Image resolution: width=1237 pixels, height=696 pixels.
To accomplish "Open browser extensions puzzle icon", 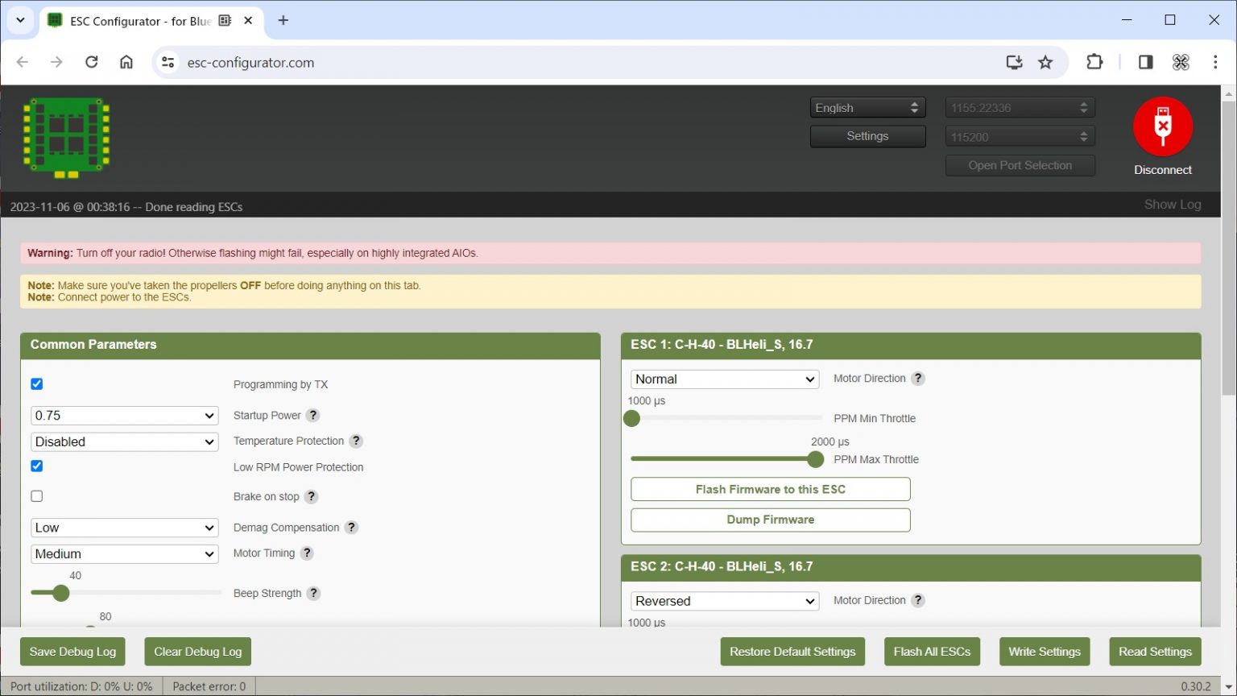I will coord(1094,62).
